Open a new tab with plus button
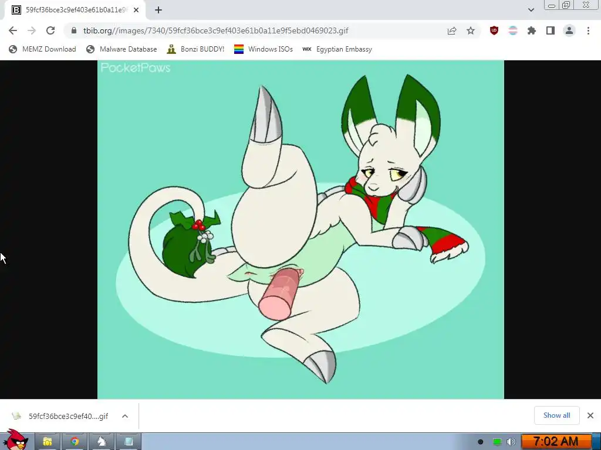 click(158, 10)
